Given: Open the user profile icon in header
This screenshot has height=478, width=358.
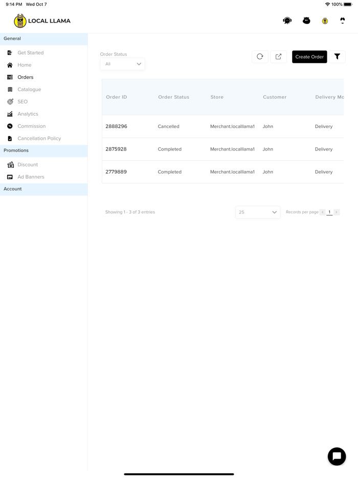Looking at the screenshot, I should [343, 21].
